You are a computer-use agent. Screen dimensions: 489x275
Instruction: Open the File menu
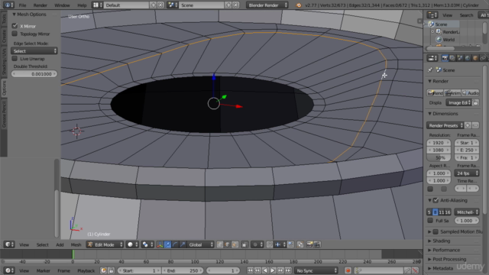coord(22,5)
